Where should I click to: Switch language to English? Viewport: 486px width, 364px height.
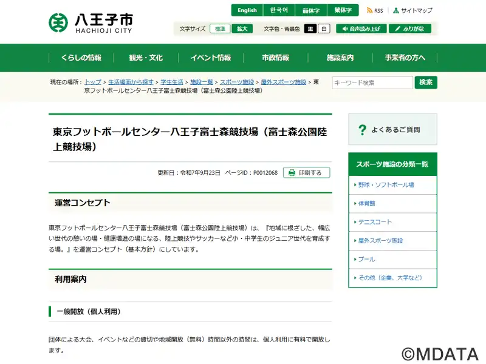pos(247,10)
